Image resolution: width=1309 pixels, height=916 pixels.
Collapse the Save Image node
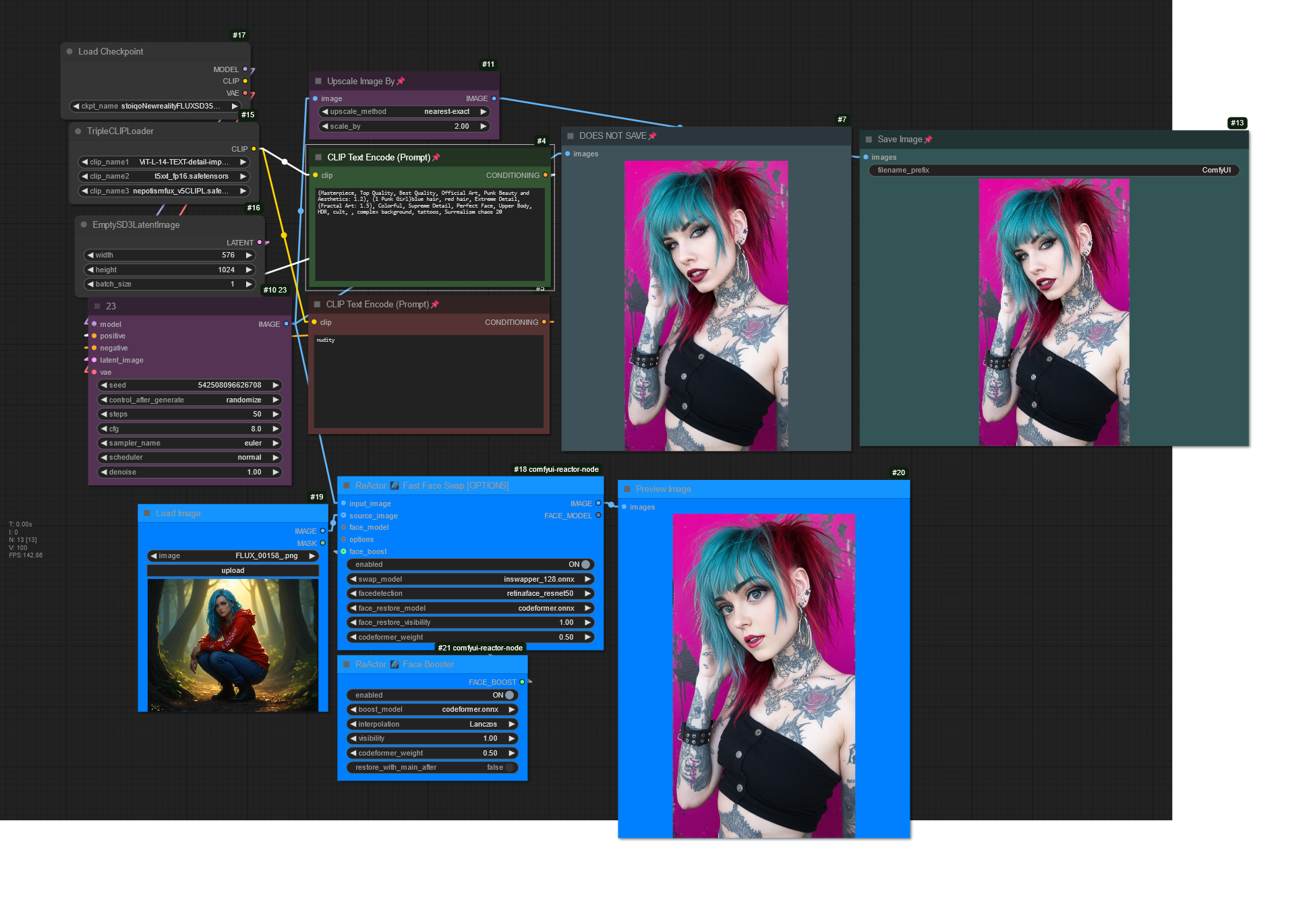869,139
